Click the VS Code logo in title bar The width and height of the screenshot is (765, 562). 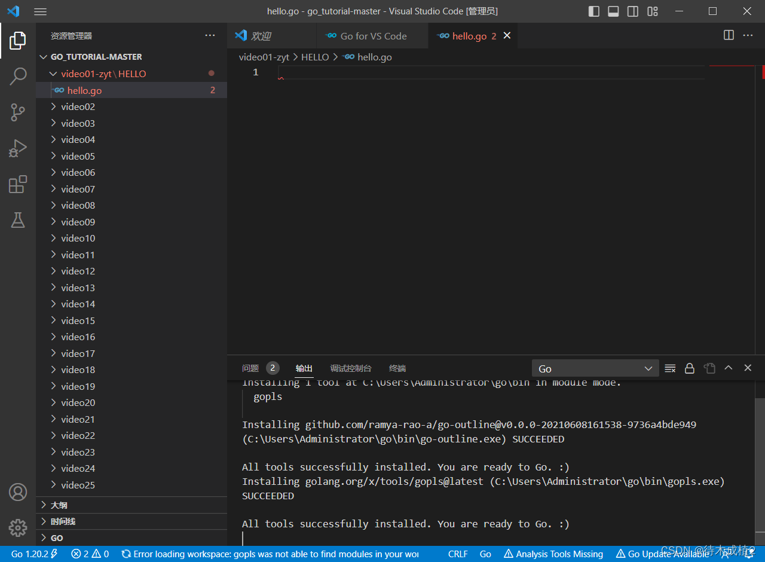pos(13,11)
